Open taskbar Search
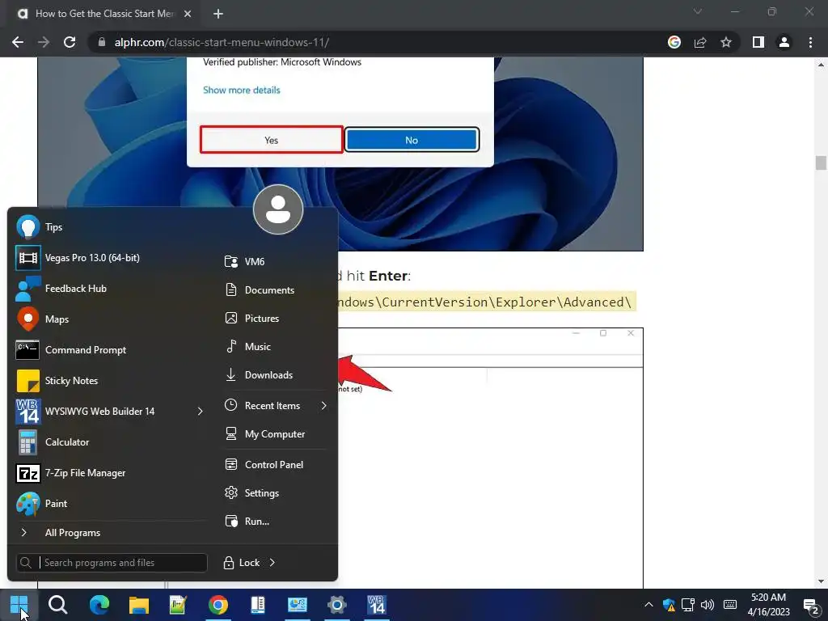The image size is (828, 621). pos(58,605)
